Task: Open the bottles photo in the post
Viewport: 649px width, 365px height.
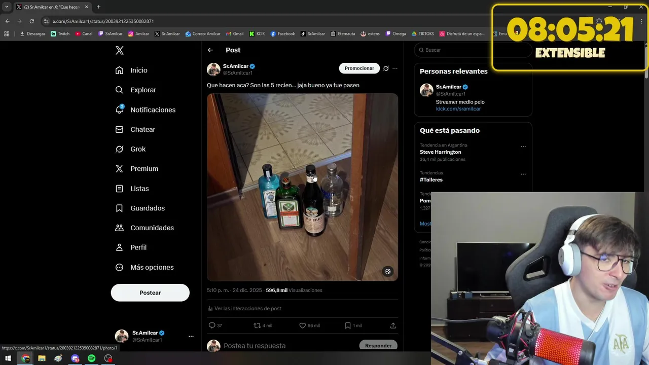Action: pyautogui.click(x=302, y=187)
